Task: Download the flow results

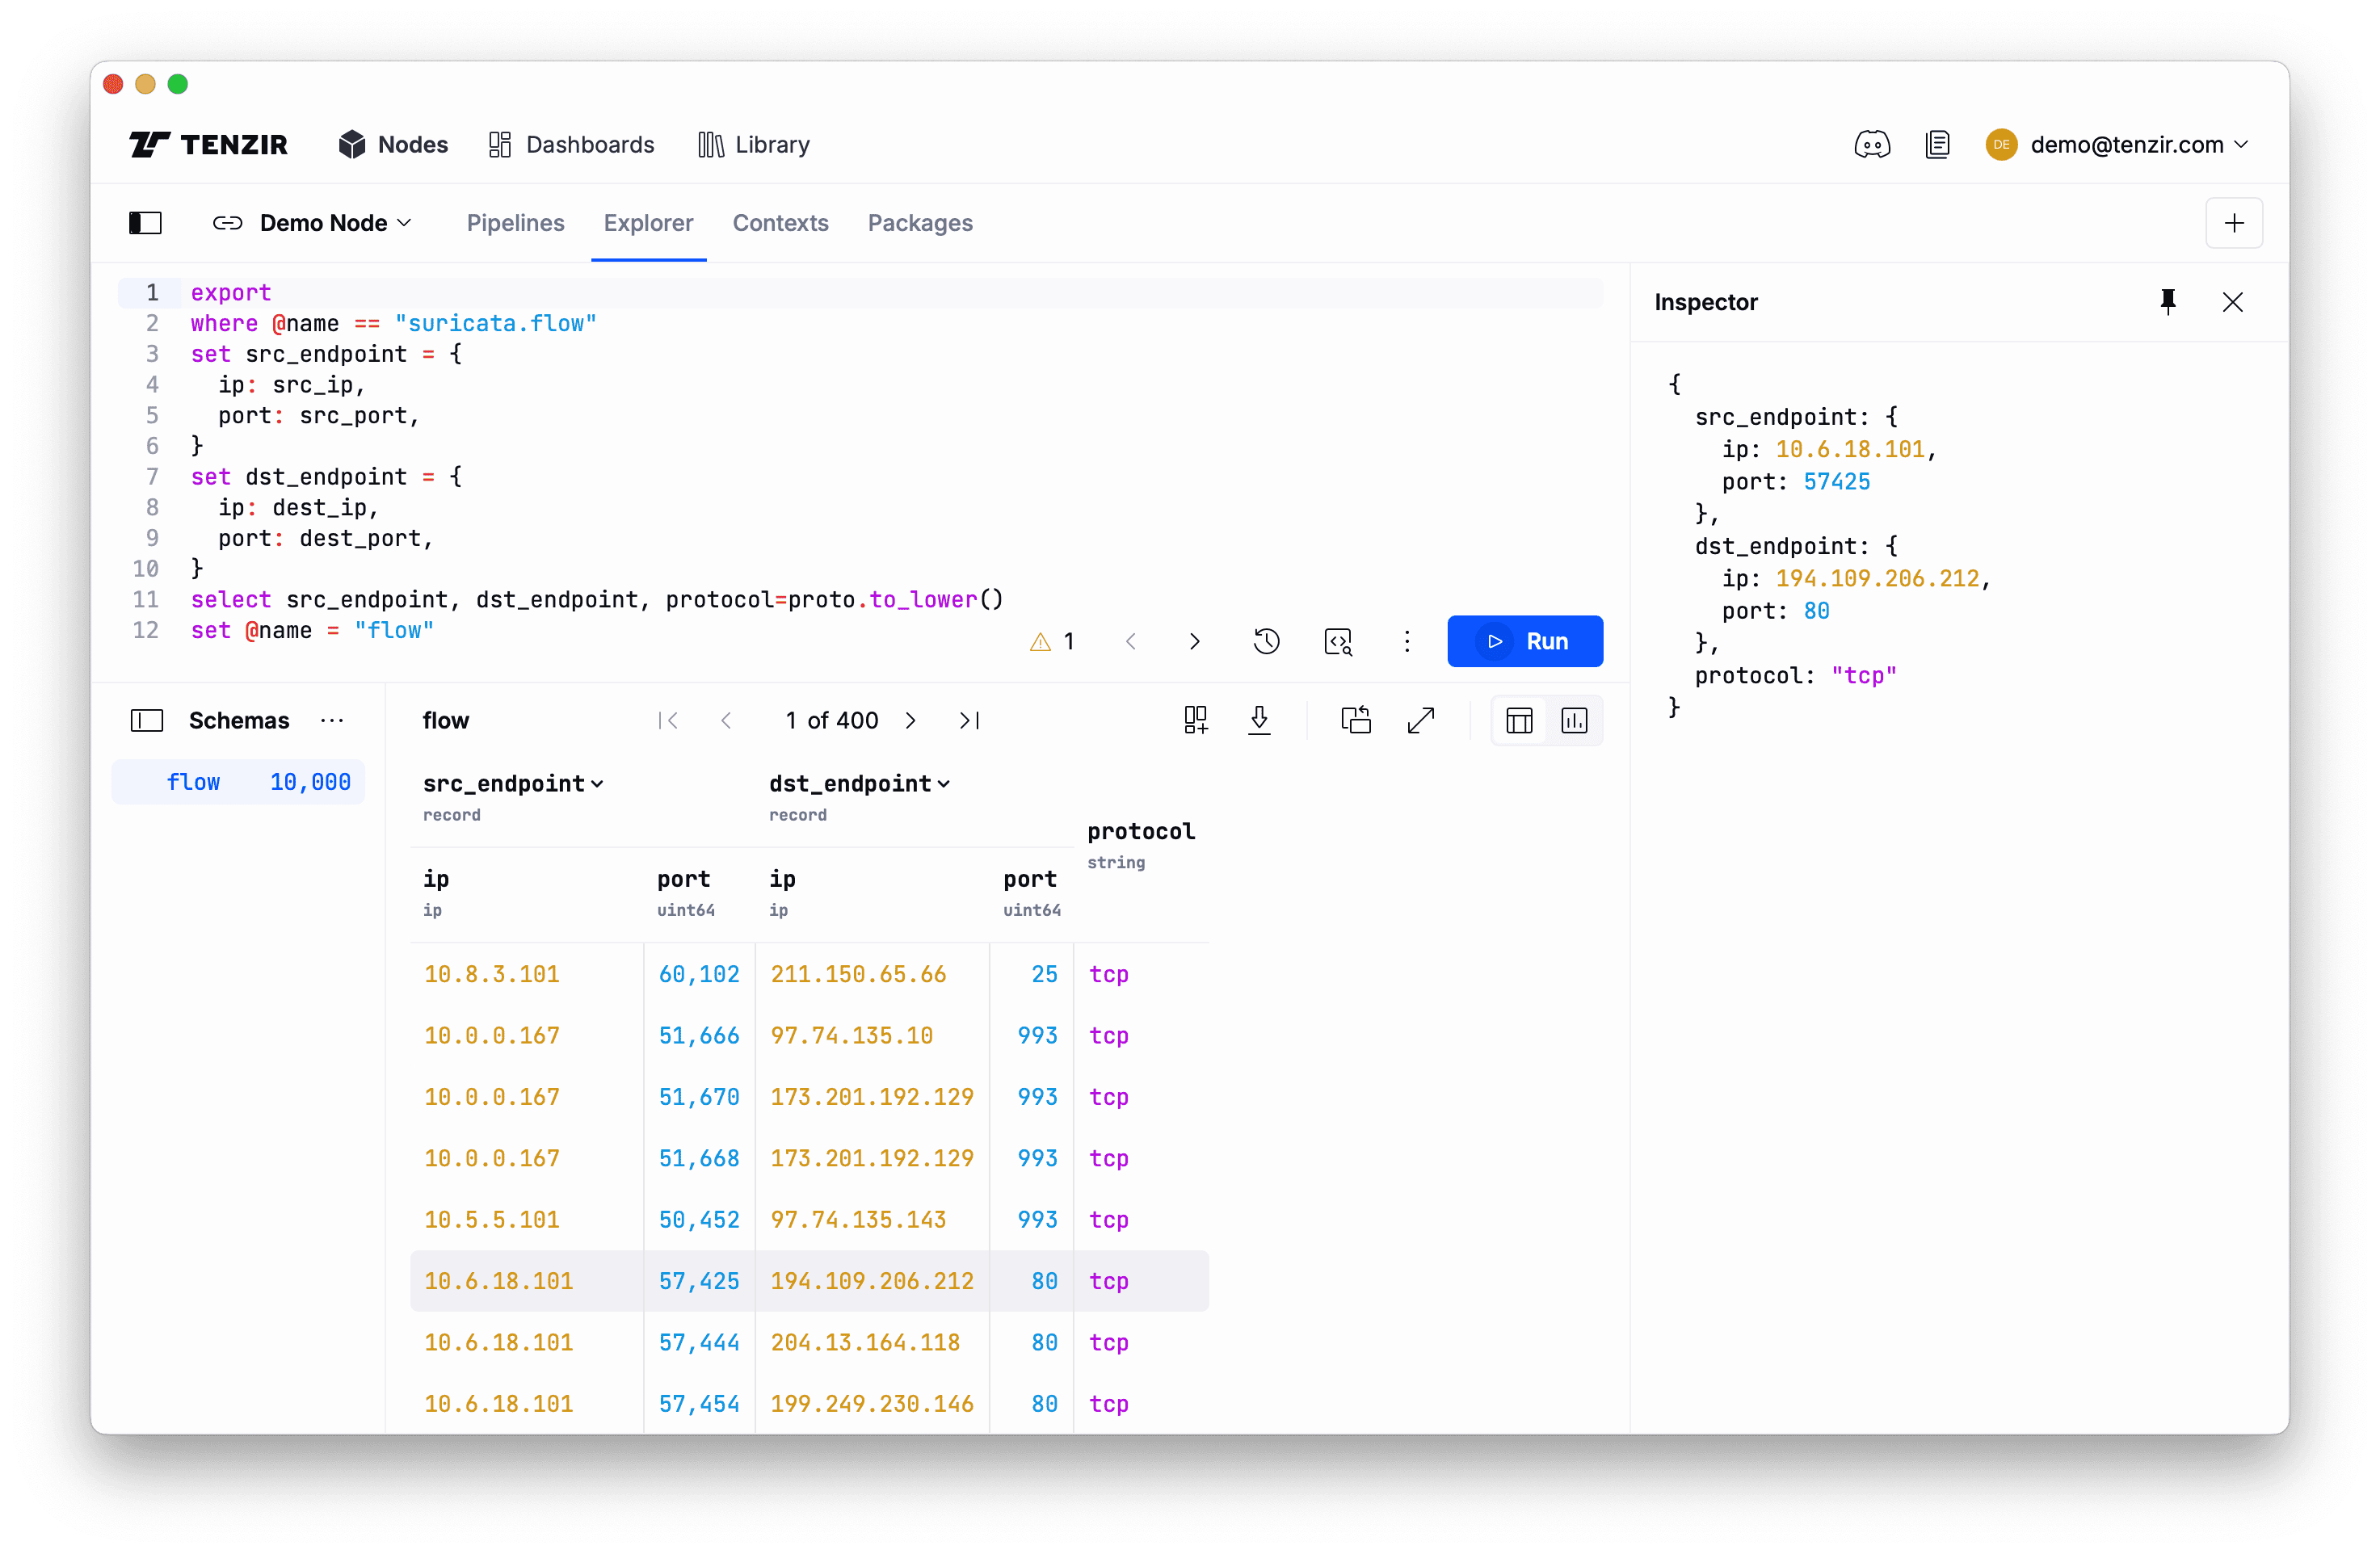Action: click(x=1260, y=720)
